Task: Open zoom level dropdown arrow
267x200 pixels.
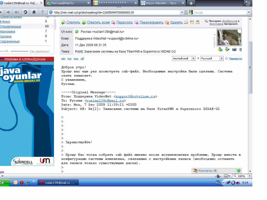Action: pos(250,176)
